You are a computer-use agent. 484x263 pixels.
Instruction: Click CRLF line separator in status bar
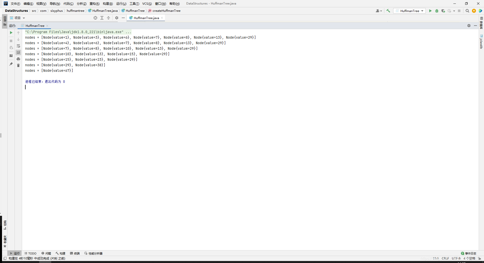pyautogui.click(x=445, y=258)
